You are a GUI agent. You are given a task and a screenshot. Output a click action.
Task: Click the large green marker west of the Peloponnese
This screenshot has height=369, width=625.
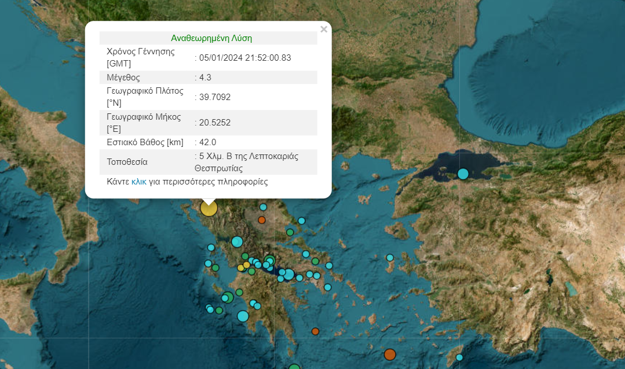[x=228, y=297]
